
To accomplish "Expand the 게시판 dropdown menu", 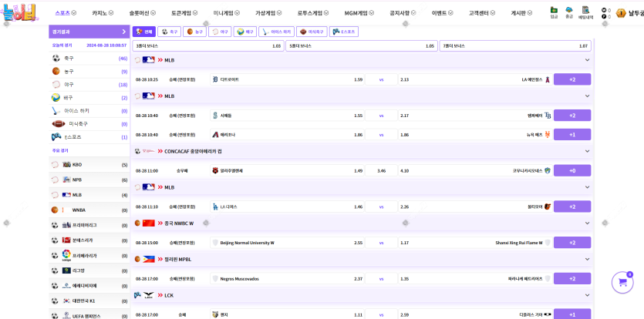I will (521, 13).
